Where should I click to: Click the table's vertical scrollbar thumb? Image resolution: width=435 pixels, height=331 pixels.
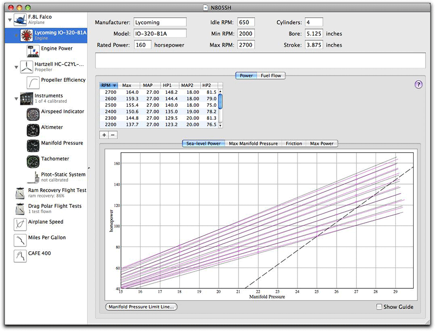tap(220, 101)
